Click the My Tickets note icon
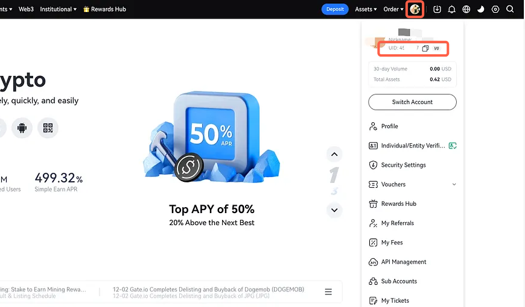Screen dimensions: 525x307 (x=373, y=300)
